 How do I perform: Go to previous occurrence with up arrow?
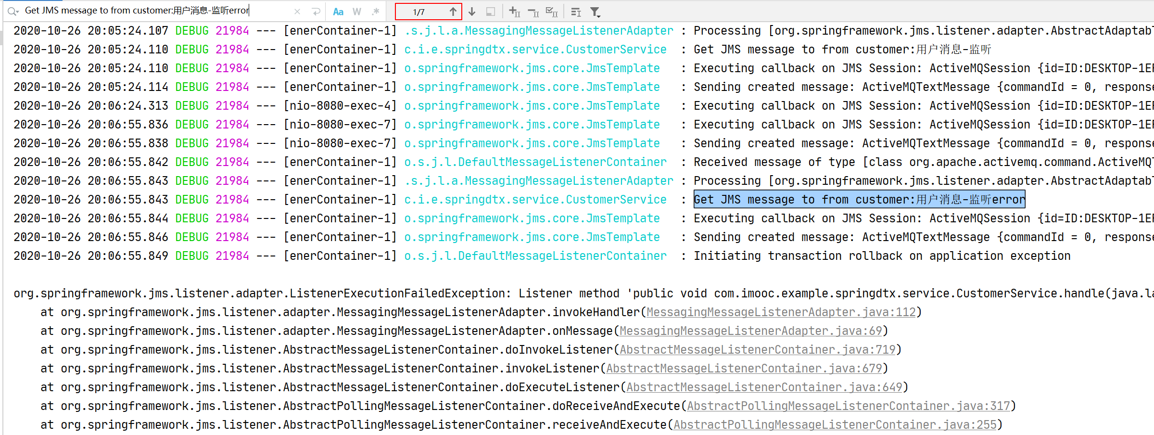pos(453,12)
